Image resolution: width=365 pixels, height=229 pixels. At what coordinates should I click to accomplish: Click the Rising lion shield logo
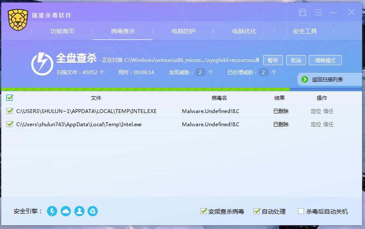tap(18, 20)
